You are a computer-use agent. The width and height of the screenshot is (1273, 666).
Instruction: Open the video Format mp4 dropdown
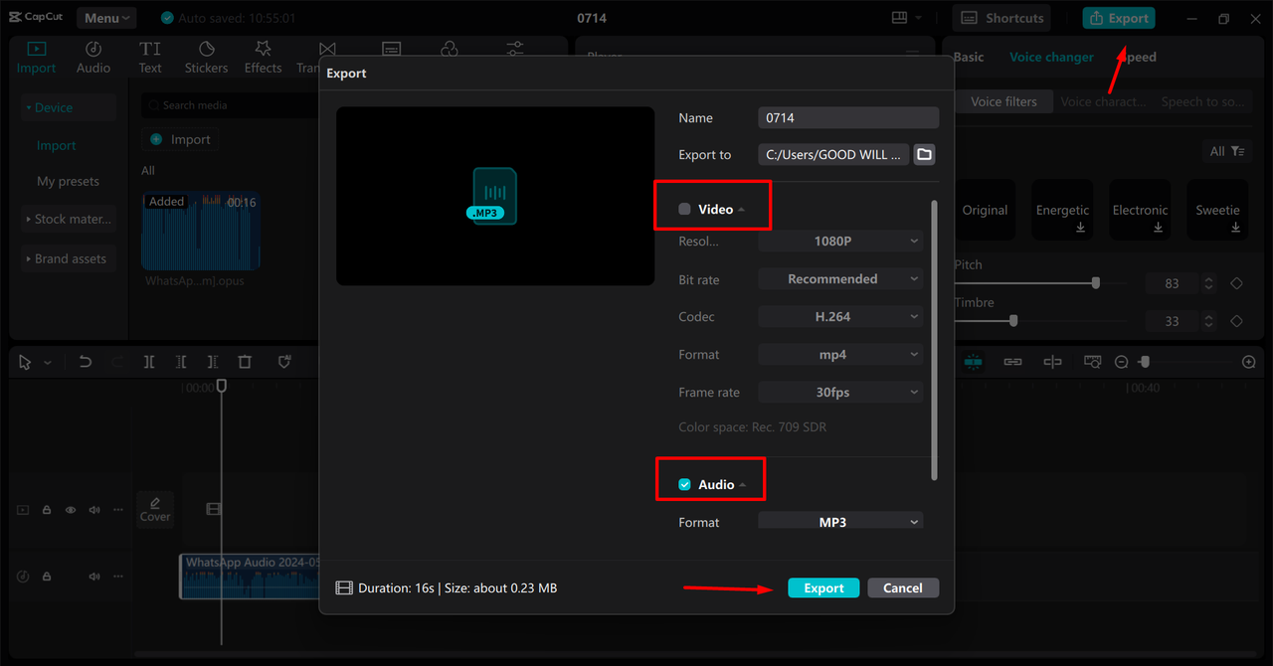tap(840, 354)
